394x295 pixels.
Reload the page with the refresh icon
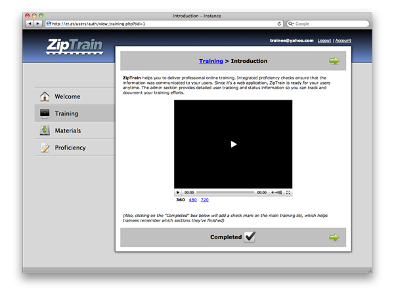tap(279, 24)
